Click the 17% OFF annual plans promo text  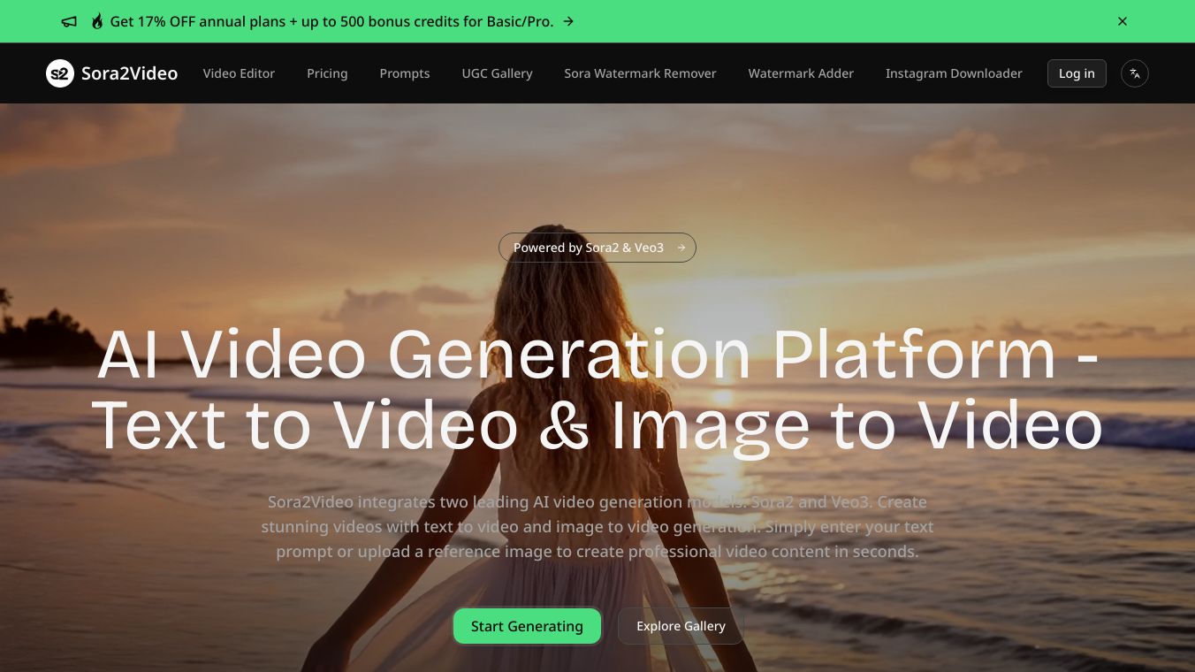(x=331, y=21)
